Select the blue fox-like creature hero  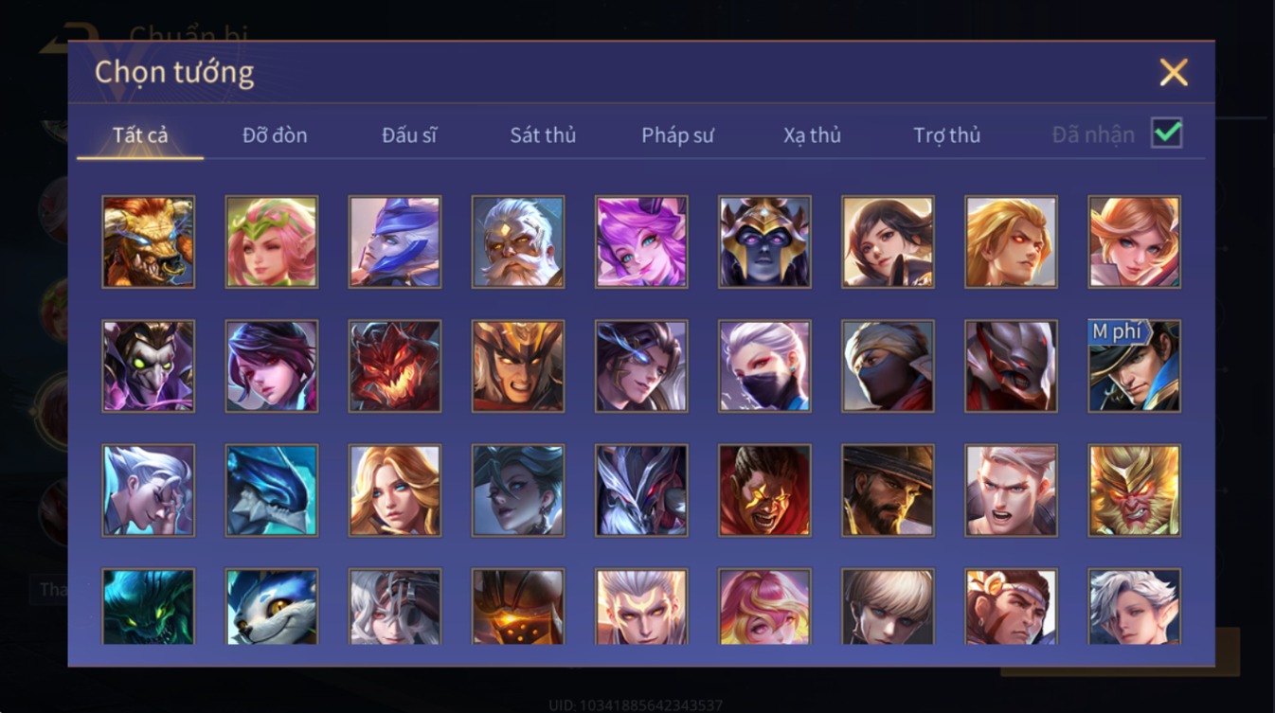coord(272,607)
